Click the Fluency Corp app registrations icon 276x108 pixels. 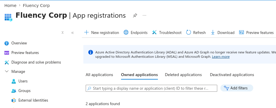8,17
